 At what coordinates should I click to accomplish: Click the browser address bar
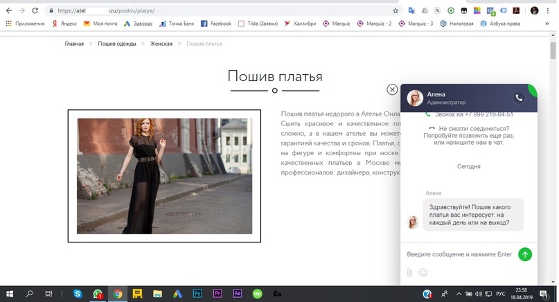tap(221, 10)
